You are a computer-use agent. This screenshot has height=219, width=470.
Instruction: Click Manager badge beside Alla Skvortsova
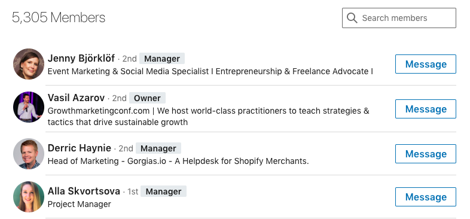[163, 191]
